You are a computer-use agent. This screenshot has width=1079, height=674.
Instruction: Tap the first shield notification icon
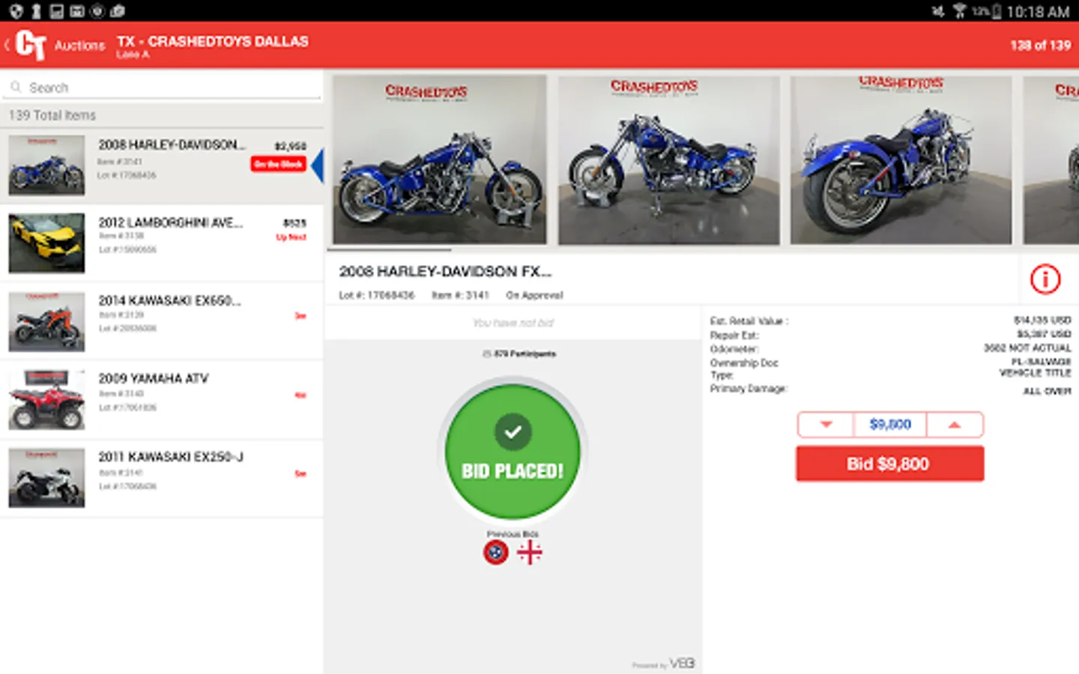click(16, 11)
